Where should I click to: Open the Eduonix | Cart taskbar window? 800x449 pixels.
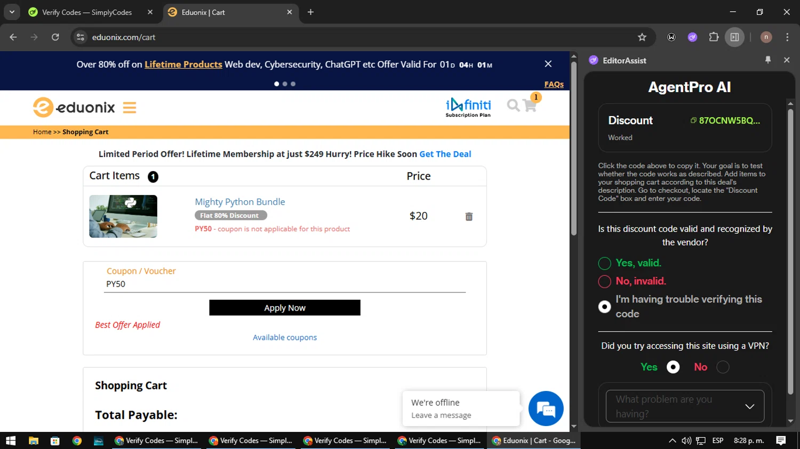(x=534, y=440)
